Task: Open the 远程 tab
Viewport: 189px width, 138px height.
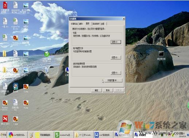Action: pyautogui.click(x=103, y=24)
